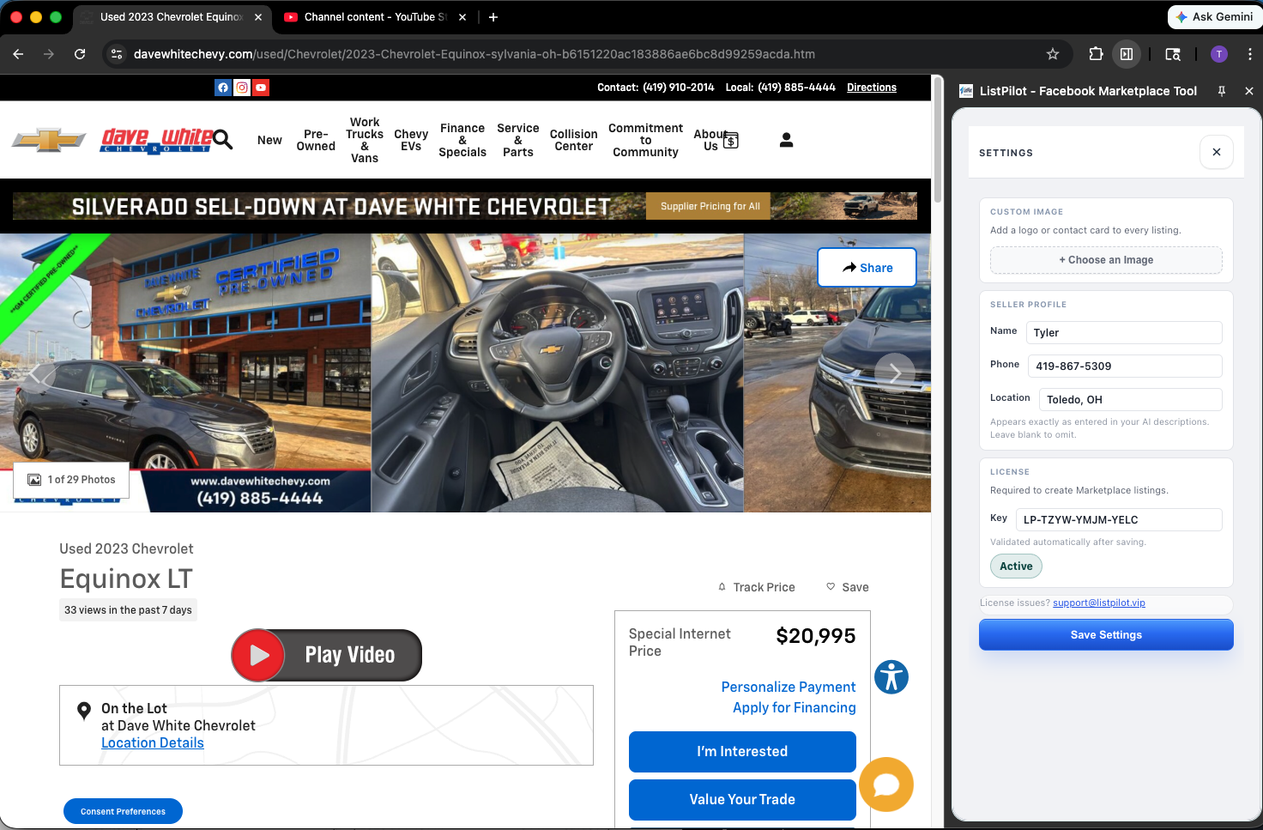This screenshot has height=830, width=1263.
Task: Open Chrome profile avatar T
Action: coord(1218,54)
